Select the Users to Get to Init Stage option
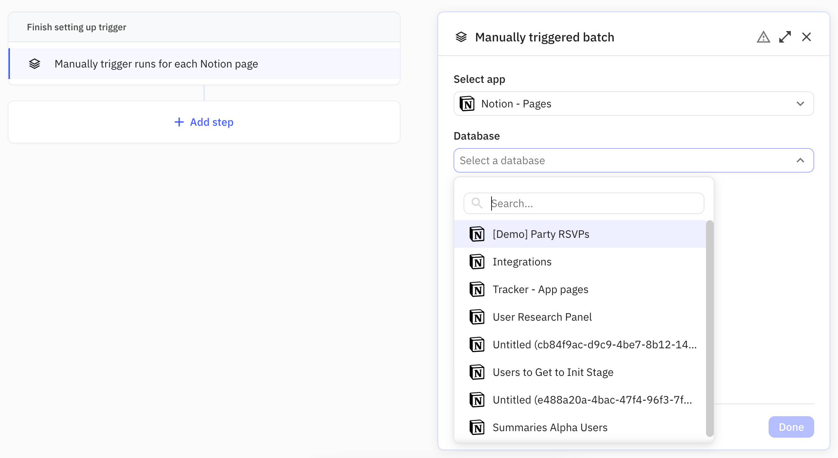 [x=553, y=372]
